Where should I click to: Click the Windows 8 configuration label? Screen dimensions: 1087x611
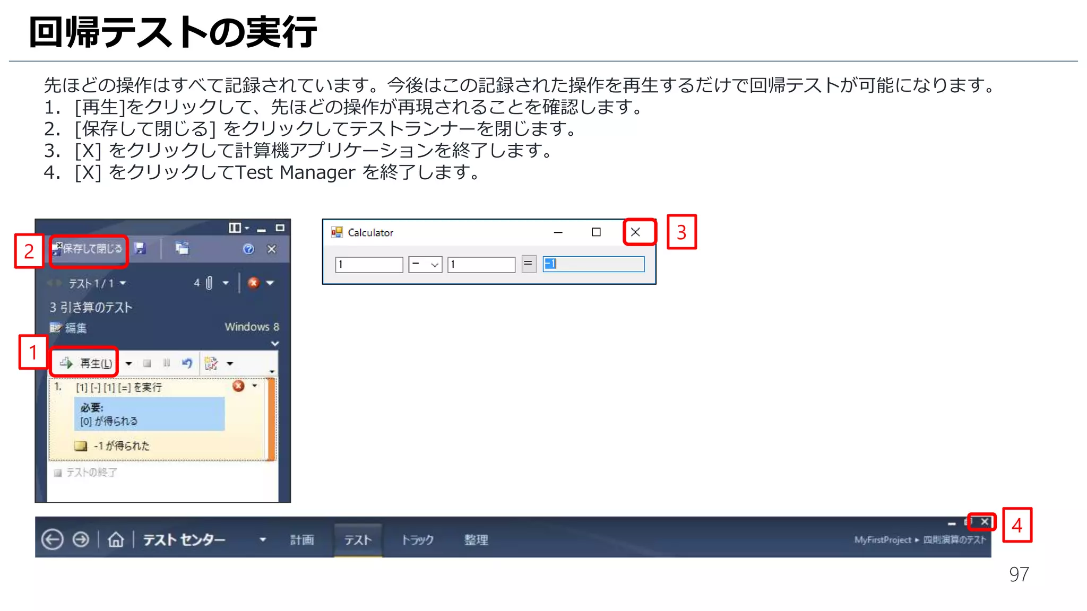252,327
